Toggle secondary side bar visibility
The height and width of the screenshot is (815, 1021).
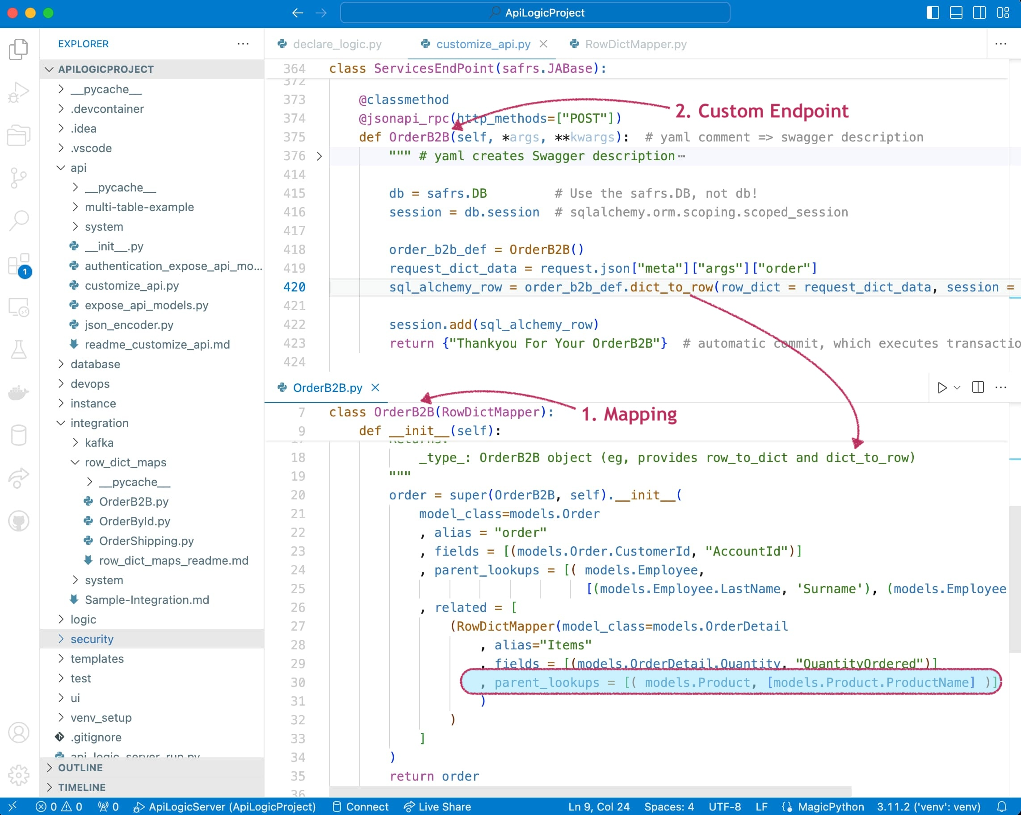click(x=979, y=13)
